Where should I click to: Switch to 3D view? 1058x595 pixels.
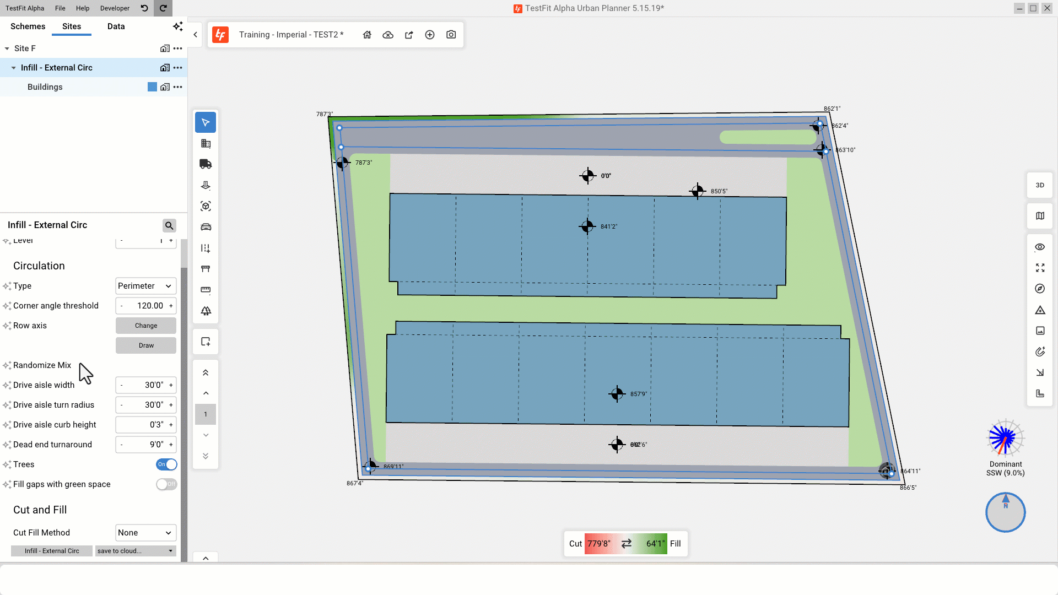click(x=1040, y=185)
